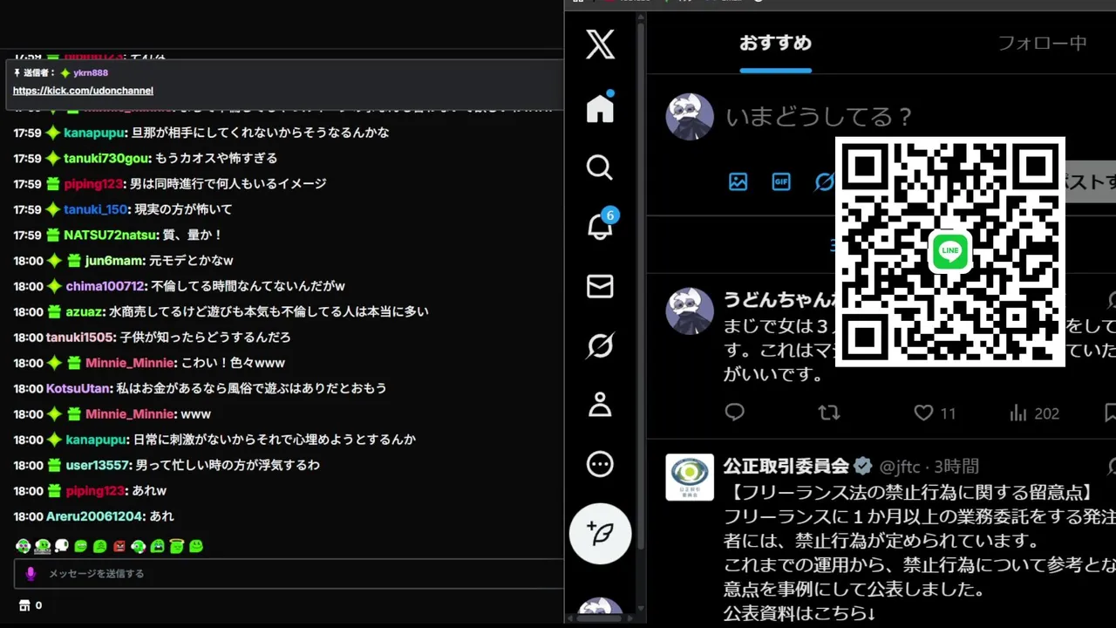1116x628 pixels.
Task: Open the More circle icon in sidebar
Action: point(600,464)
